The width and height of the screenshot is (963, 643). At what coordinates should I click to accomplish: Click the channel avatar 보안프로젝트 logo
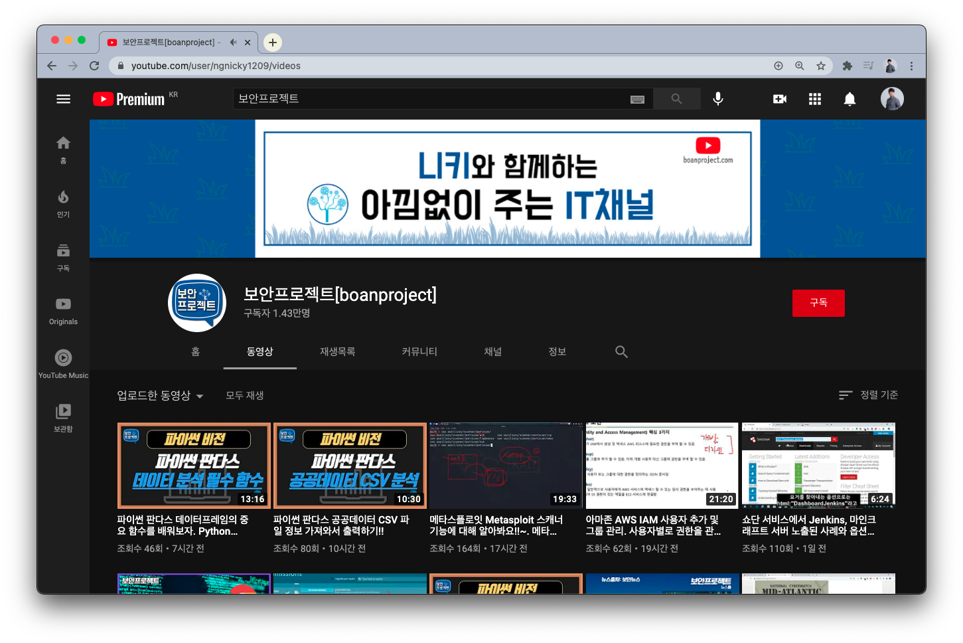197,303
